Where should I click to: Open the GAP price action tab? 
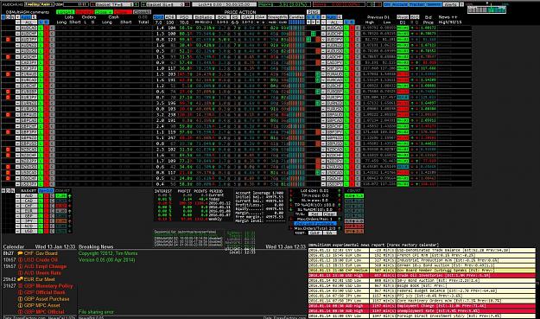coord(247,17)
